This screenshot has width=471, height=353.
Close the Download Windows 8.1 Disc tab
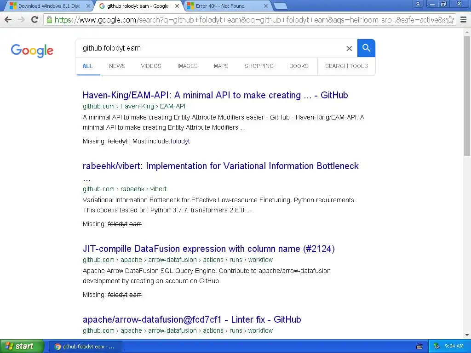pyautogui.click(x=88, y=6)
